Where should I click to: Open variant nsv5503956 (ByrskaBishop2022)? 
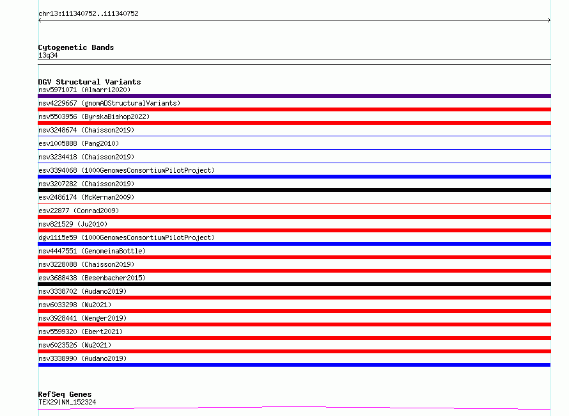pyautogui.click(x=94, y=116)
